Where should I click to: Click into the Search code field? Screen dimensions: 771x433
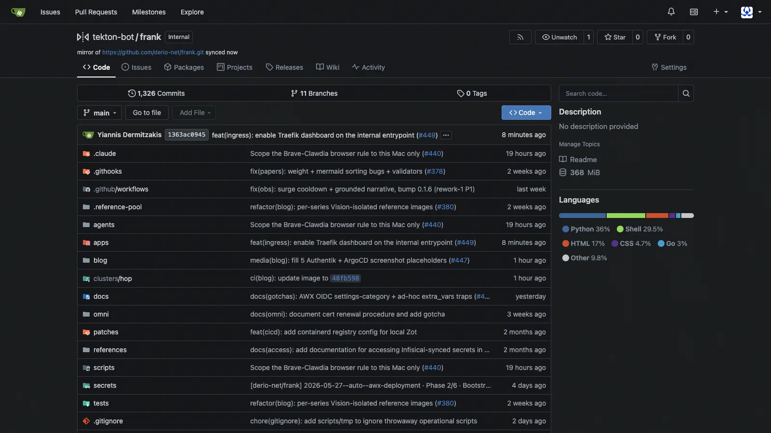click(619, 93)
